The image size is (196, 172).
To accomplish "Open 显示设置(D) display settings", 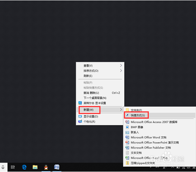I will (100, 116).
